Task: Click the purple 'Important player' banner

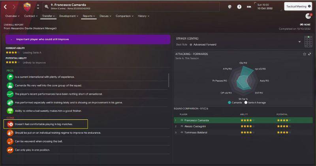Action: tap(88, 40)
